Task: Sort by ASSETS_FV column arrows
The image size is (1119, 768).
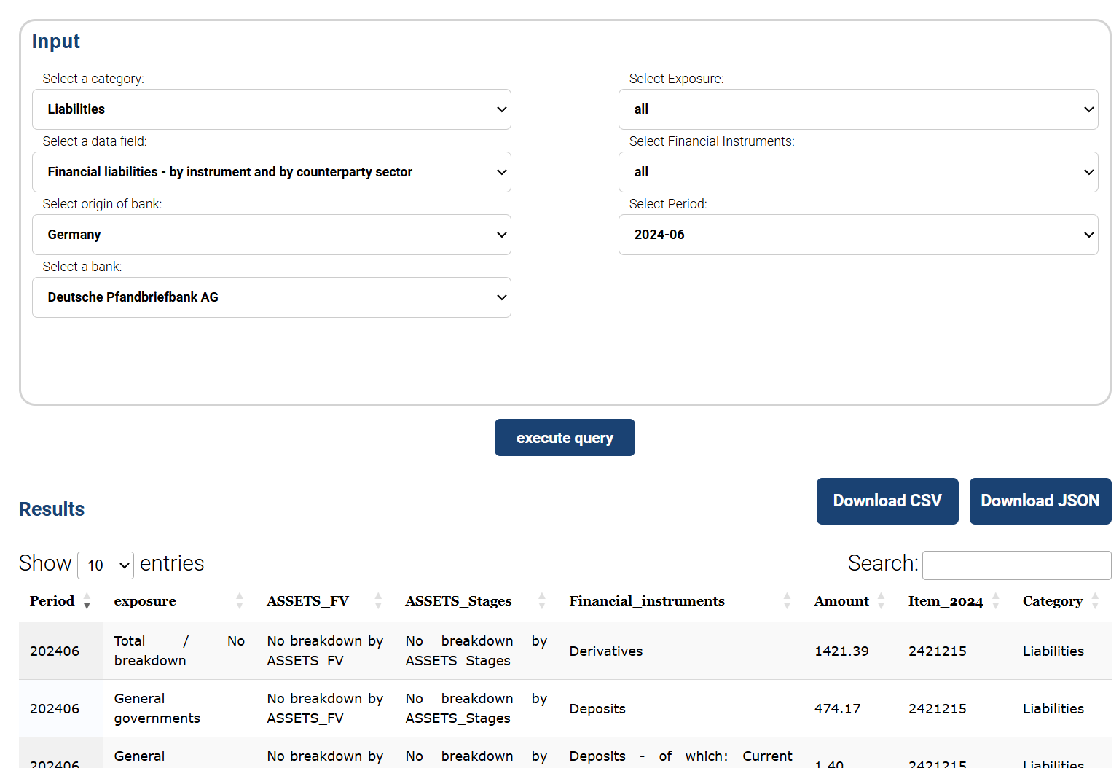Action: click(x=378, y=601)
